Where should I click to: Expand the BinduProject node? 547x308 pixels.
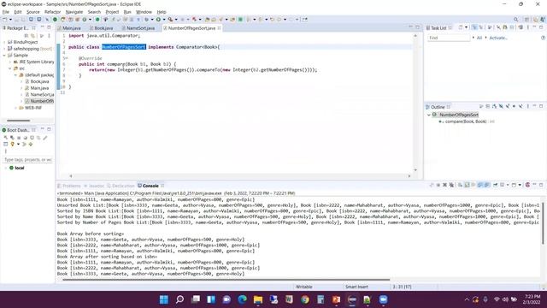4,42
